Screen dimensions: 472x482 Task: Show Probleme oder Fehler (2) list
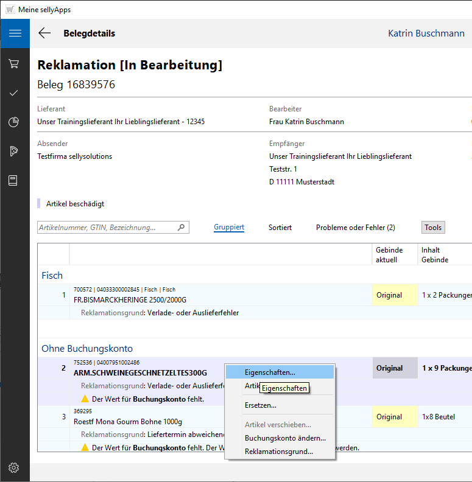click(x=355, y=228)
